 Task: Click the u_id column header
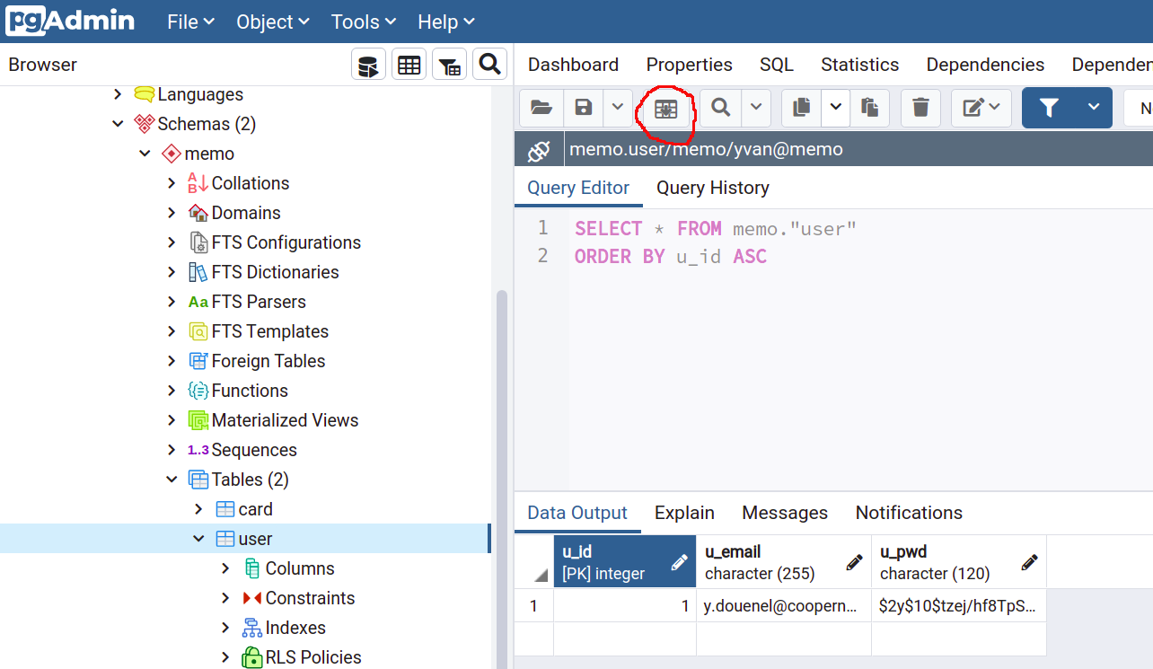tap(625, 562)
